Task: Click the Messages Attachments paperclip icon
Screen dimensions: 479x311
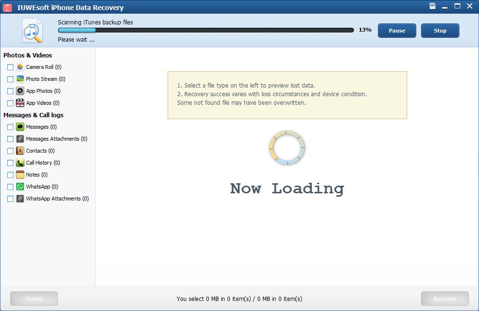Action: [x=20, y=139]
